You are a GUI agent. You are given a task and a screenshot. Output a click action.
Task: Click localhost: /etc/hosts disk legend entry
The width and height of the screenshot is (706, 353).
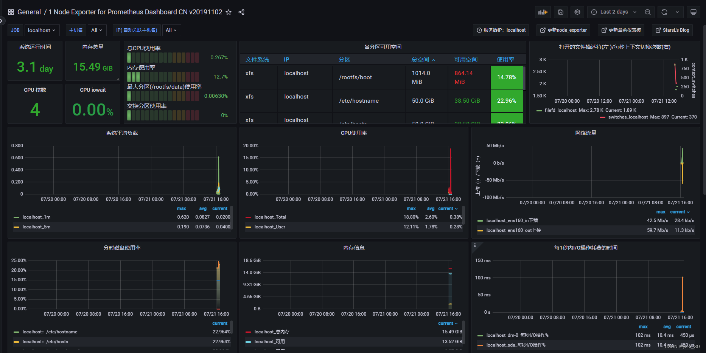coord(45,342)
